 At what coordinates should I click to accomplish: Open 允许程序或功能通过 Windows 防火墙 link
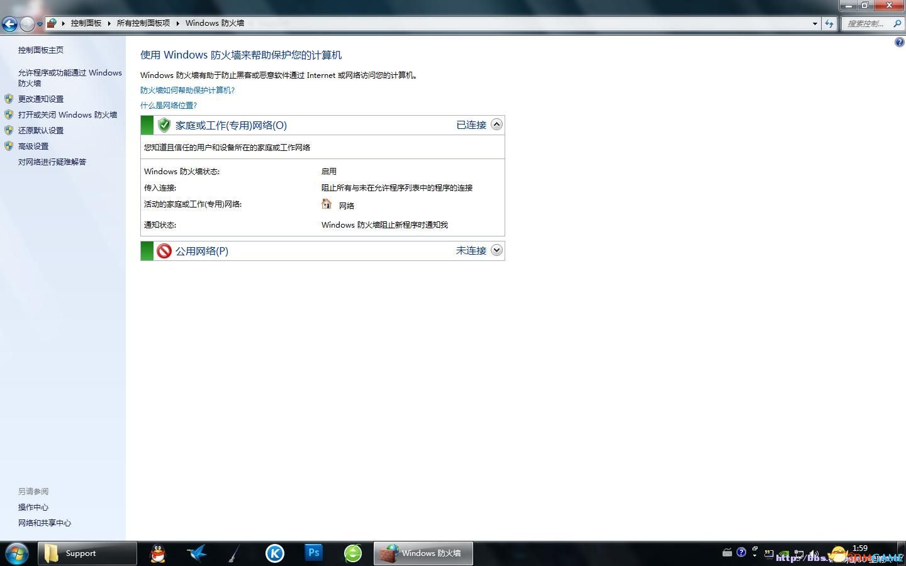tap(70, 77)
